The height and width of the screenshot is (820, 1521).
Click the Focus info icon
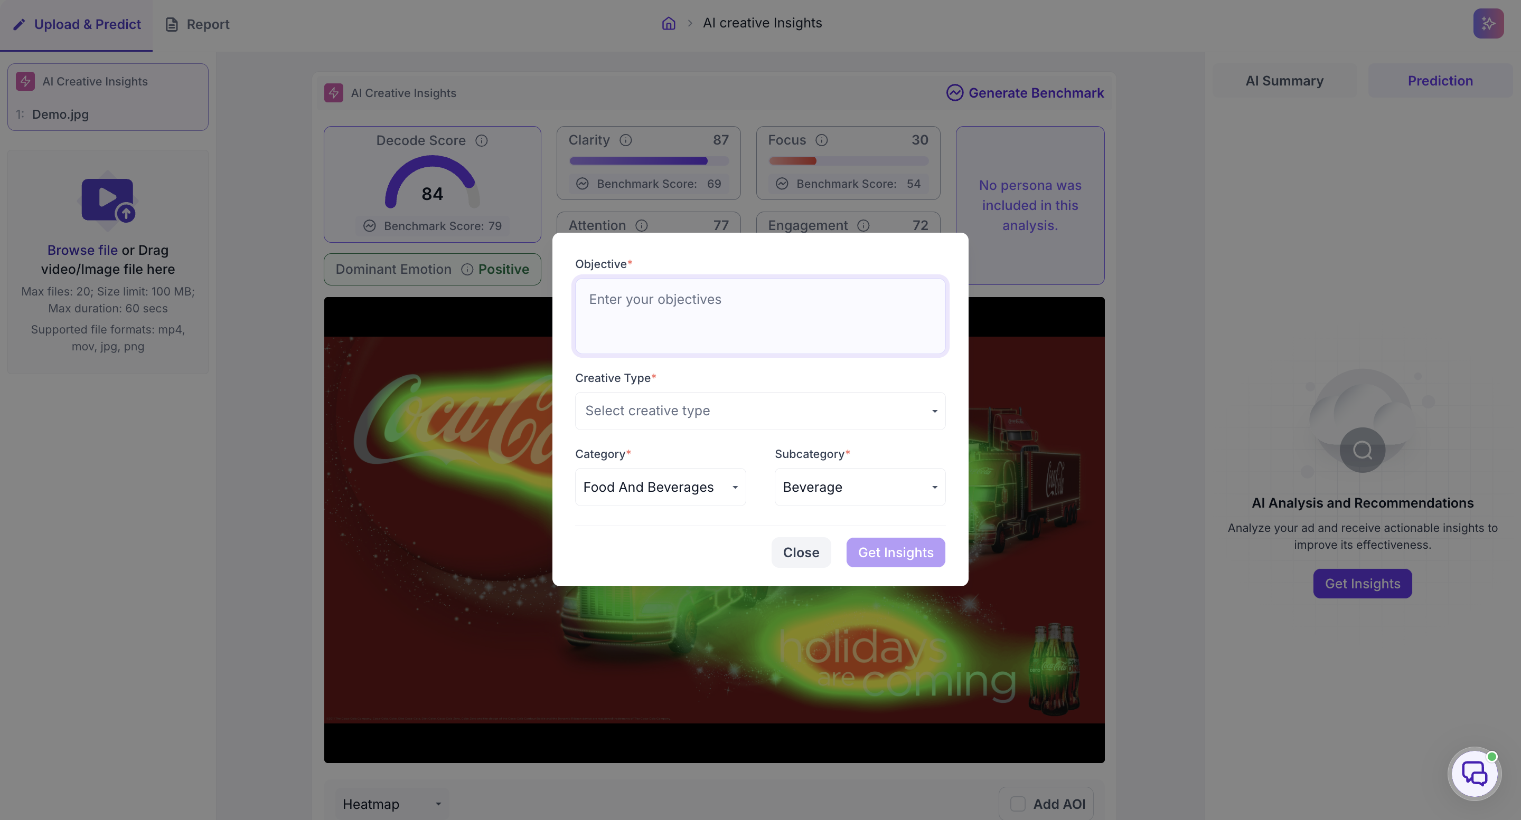[x=821, y=140]
